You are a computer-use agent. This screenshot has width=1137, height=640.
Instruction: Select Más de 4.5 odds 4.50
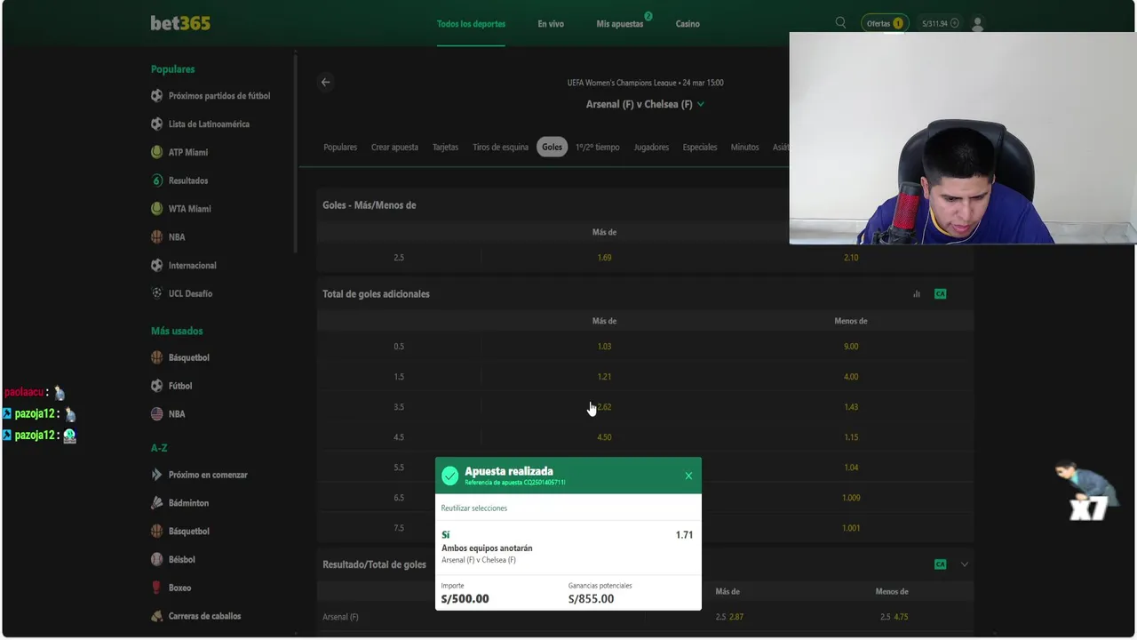[604, 437]
